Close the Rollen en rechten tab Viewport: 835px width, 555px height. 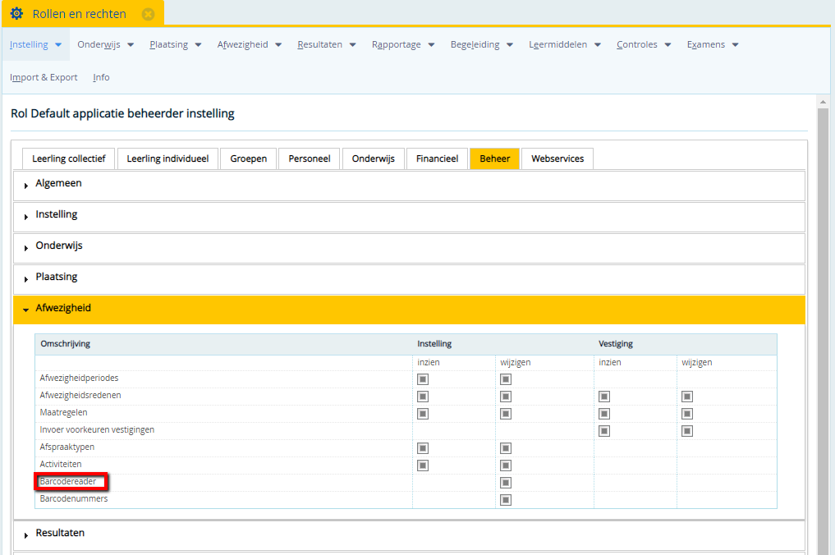pyautogui.click(x=148, y=14)
